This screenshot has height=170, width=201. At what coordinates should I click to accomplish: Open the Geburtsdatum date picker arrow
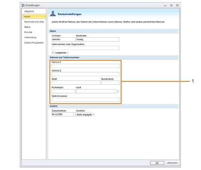[x=73, y=114]
